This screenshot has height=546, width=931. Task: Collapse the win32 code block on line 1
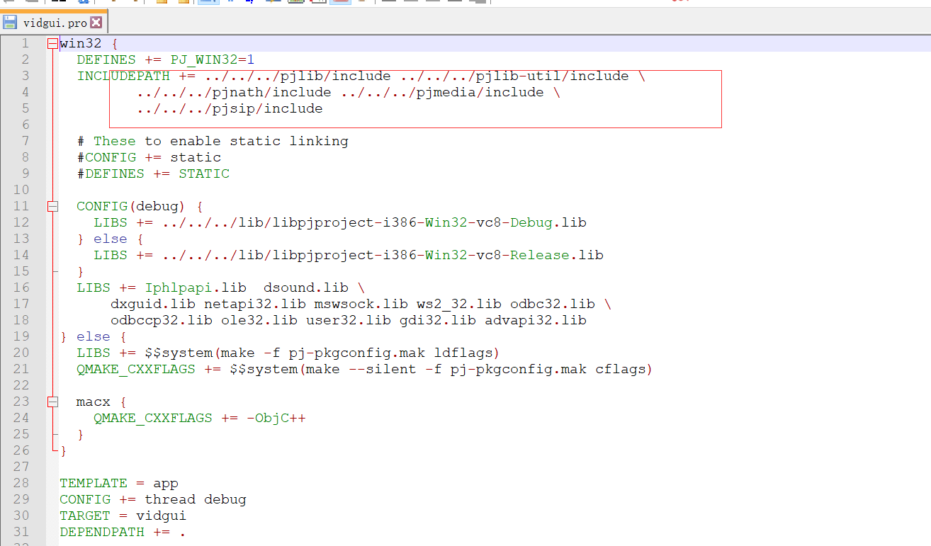pyautogui.click(x=52, y=43)
